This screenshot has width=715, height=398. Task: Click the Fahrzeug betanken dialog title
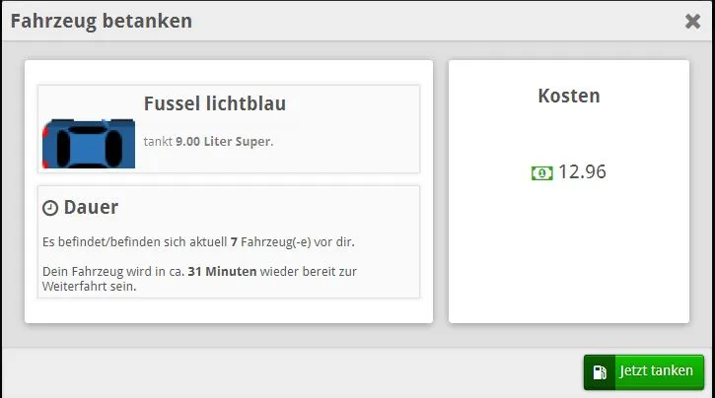[x=101, y=21]
